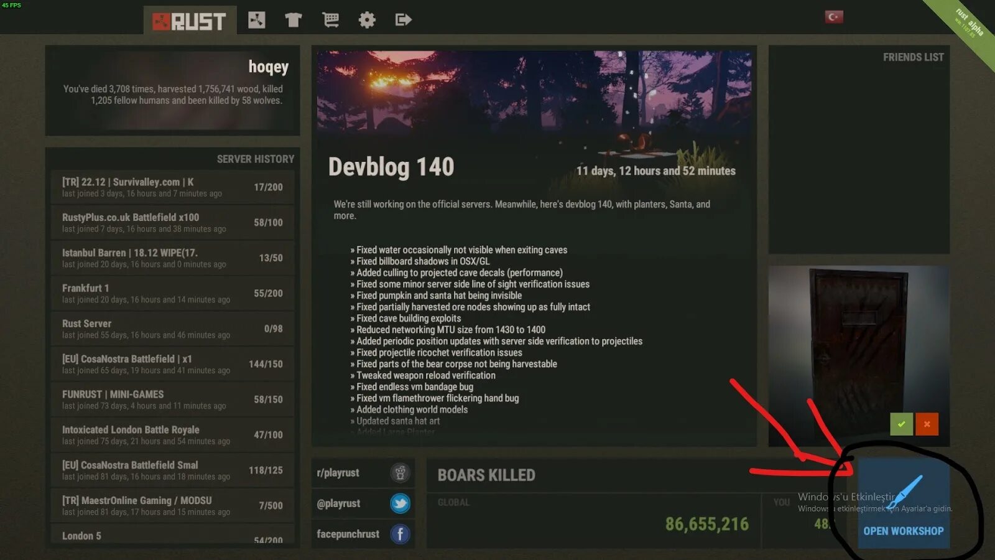This screenshot has height=560, width=995.
Task: Click the RUST logo home tab
Action: 190,21
